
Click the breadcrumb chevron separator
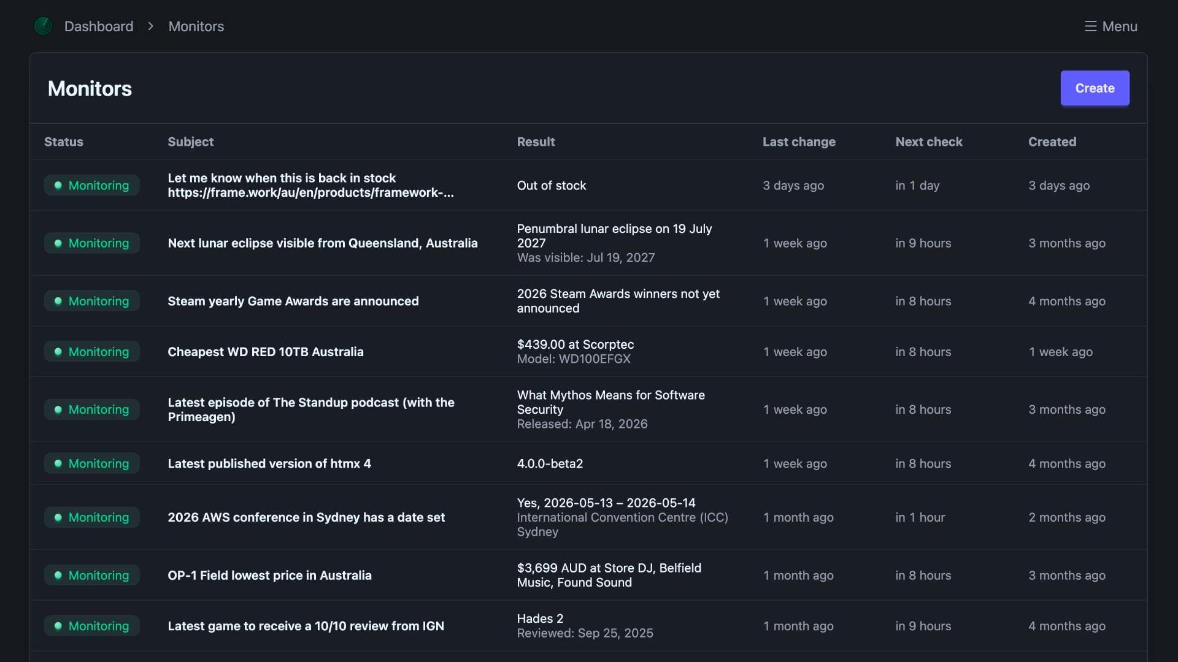tap(151, 26)
